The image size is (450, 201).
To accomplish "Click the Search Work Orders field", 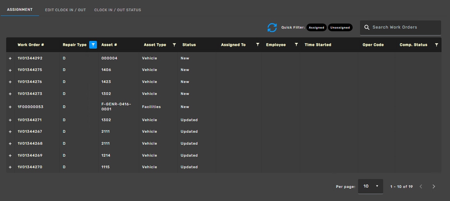I will pos(404,27).
